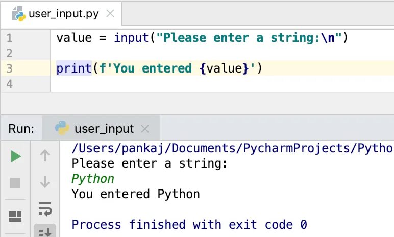The width and height of the screenshot is (394, 237).
Task: Click the Down the Stack Trace arrow
Action: coord(45,182)
